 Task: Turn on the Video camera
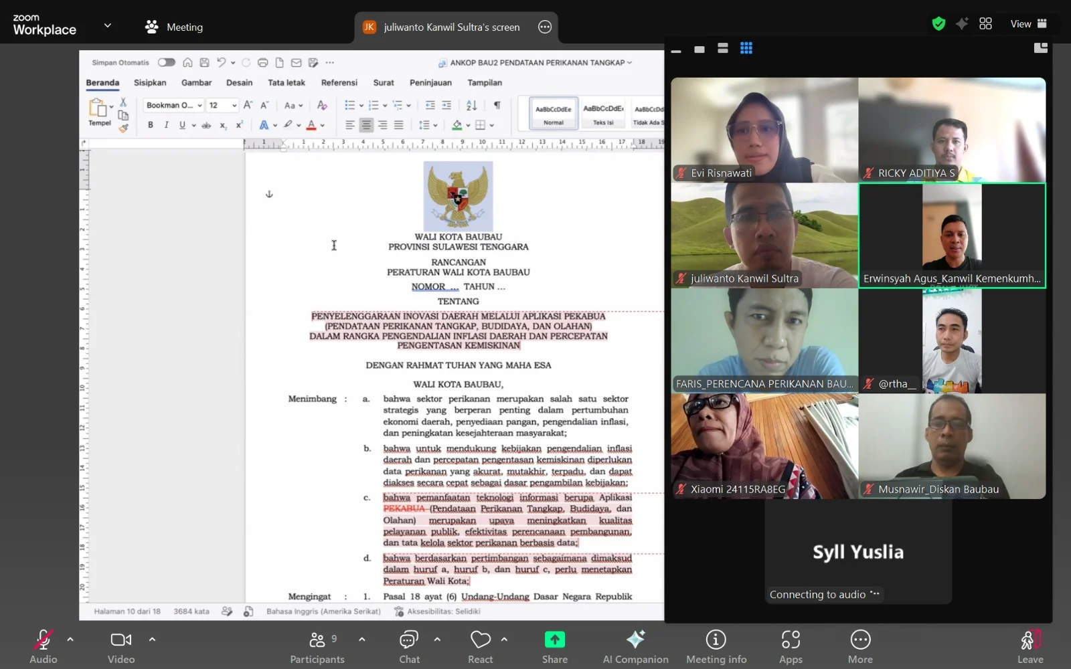tap(121, 647)
